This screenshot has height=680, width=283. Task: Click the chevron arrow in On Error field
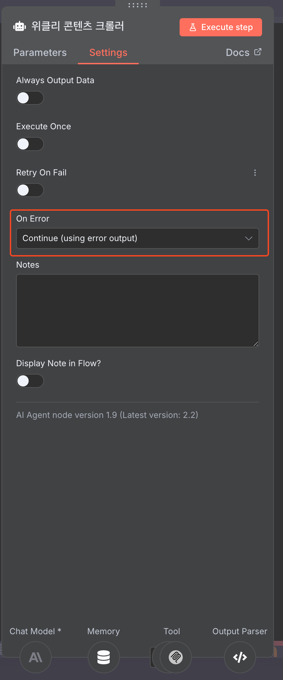tap(249, 238)
